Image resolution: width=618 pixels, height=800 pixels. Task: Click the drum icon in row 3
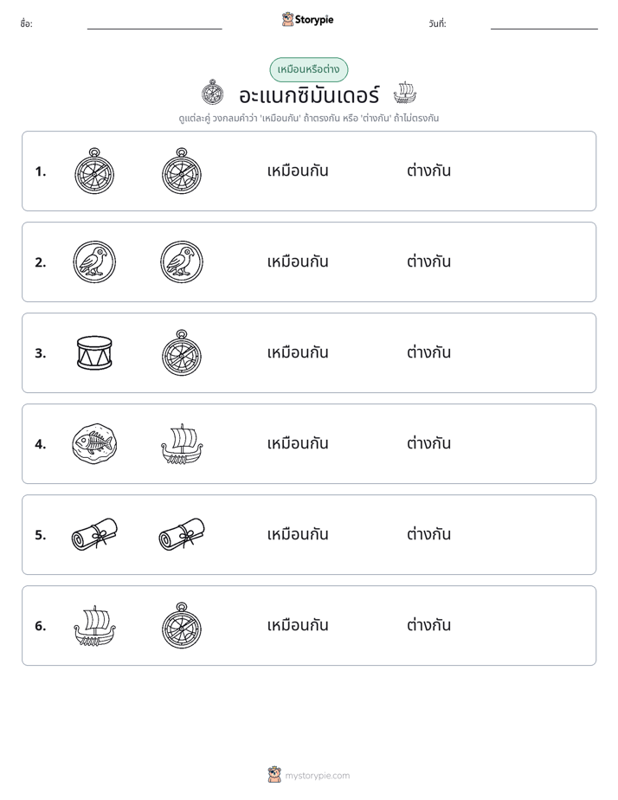[x=94, y=352]
